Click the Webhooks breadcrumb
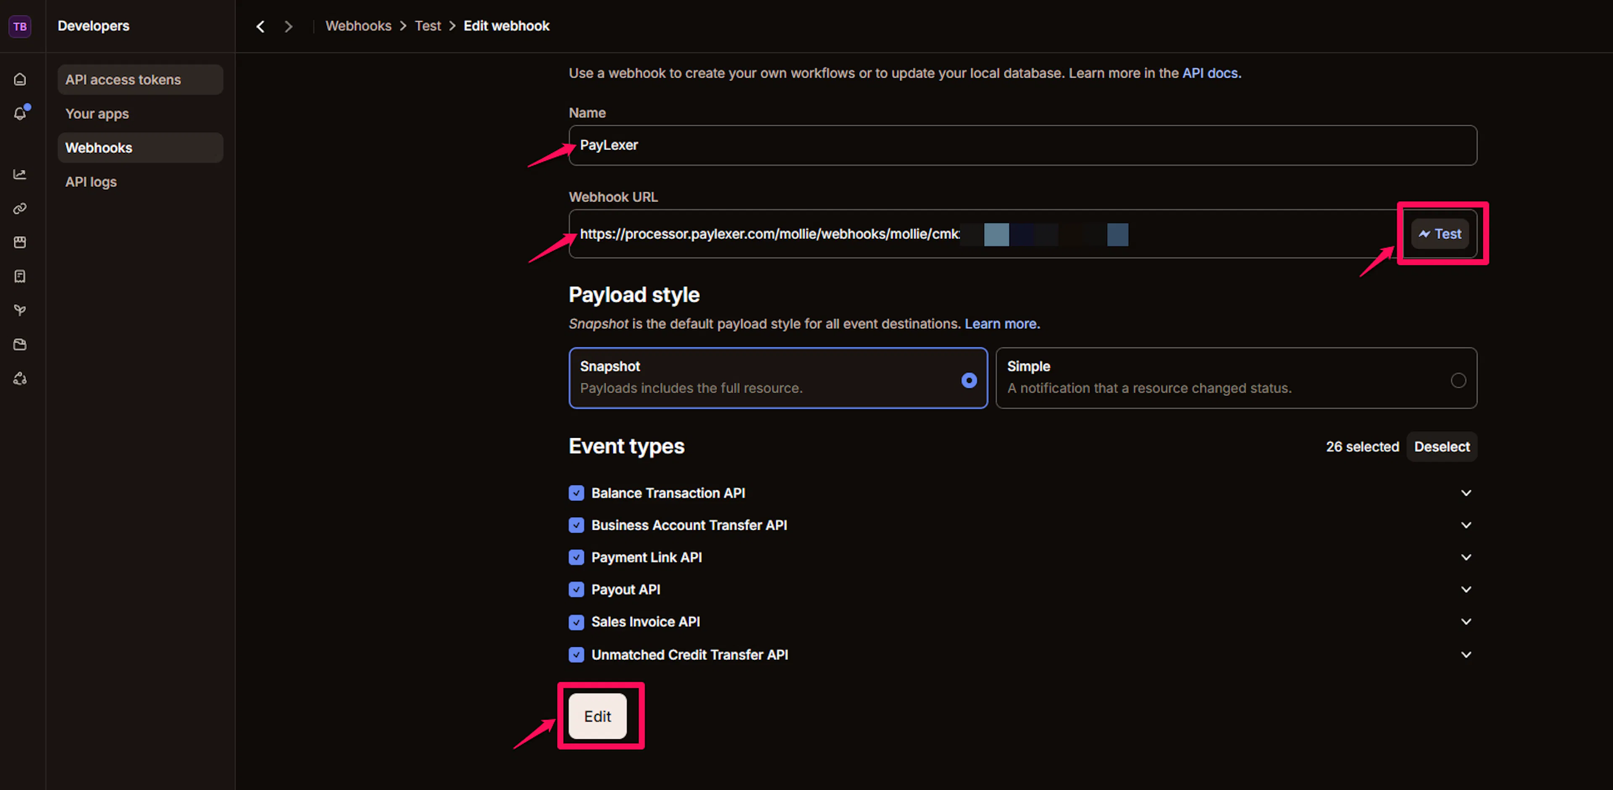This screenshot has height=790, width=1613. point(358,26)
